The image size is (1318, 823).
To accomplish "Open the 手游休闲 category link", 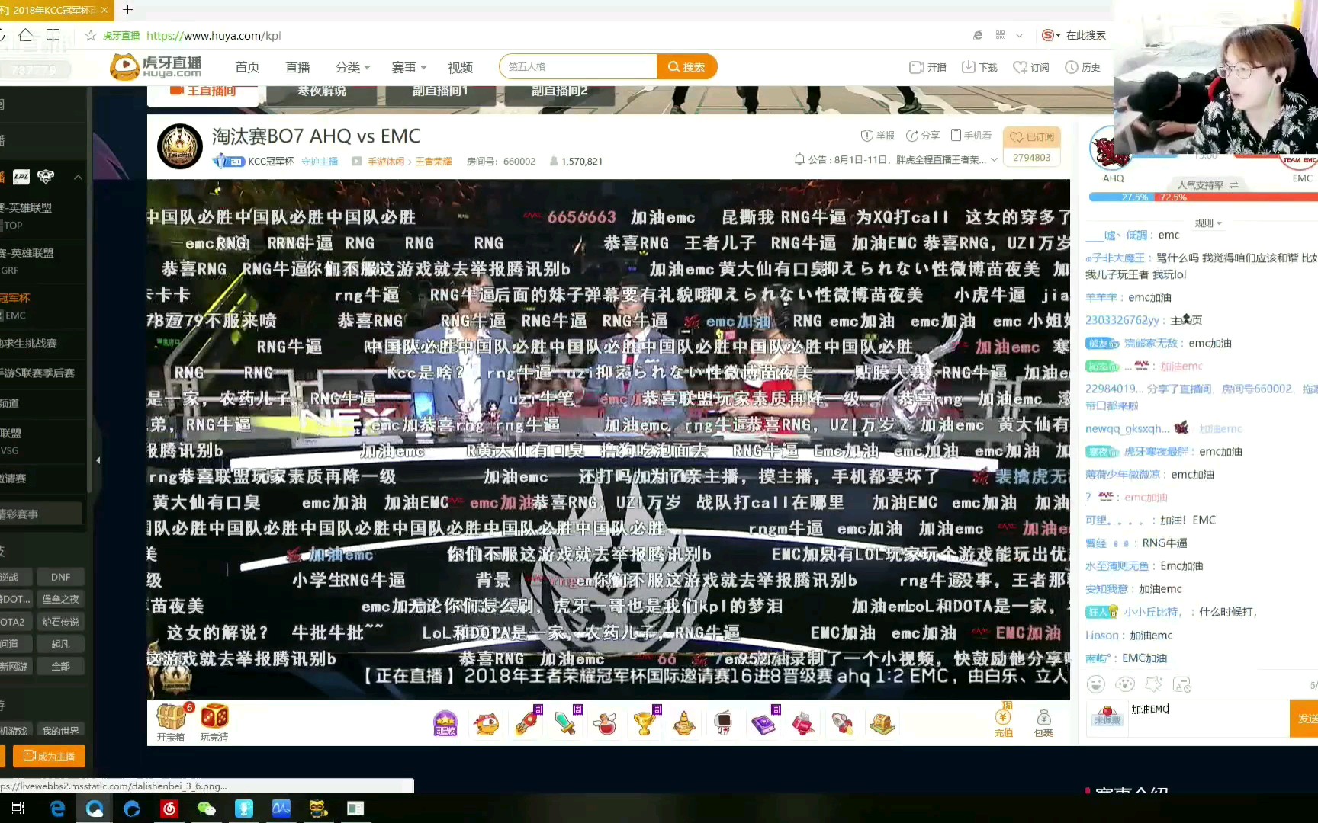I will [x=386, y=162].
